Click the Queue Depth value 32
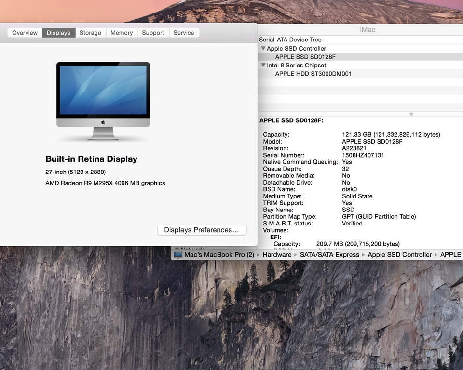This screenshot has height=370, width=463. pyautogui.click(x=345, y=169)
